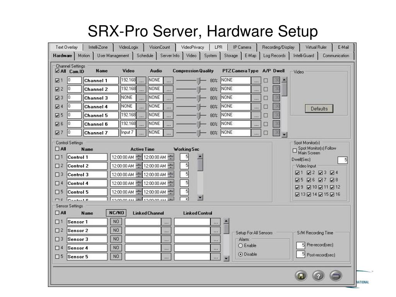Viewport: 396px width, 297px height.
Task: Uncheck Video Input 10 checkbox
Action: click(x=309, y=188)
